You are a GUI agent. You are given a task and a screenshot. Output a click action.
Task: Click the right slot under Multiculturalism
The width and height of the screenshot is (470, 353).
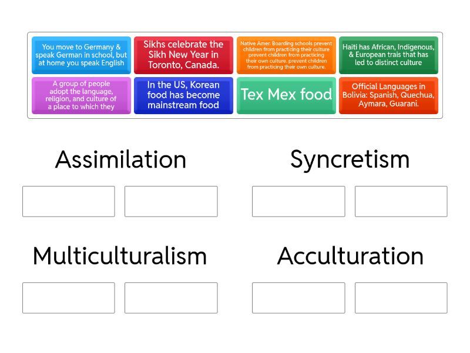click(x=171, y=298)
